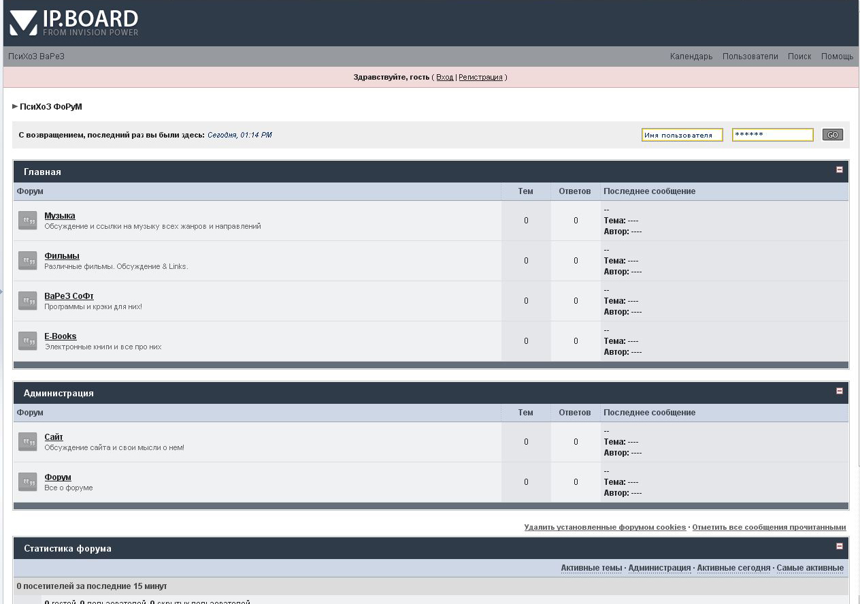860x604 pixels.
Task: Open the Музыка forum icon
Action: click(27, 220)
